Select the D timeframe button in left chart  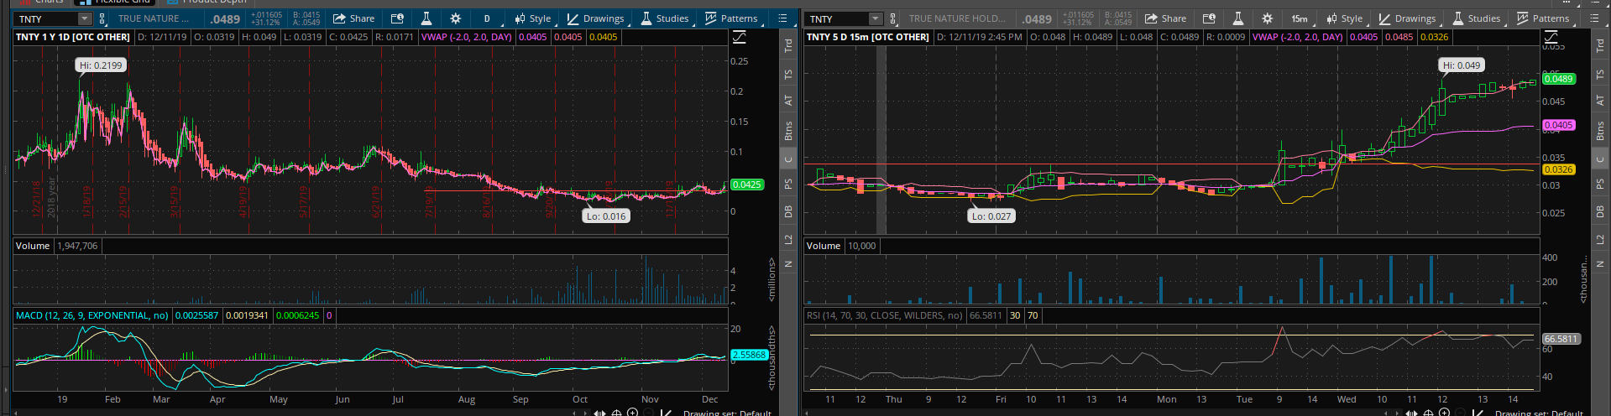coord(487,18)
